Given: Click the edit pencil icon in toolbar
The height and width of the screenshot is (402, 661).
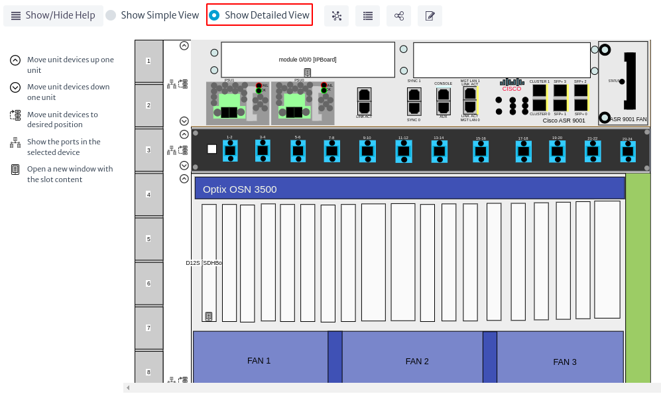Looking at the screenshot, I should [x=430, y=16].
